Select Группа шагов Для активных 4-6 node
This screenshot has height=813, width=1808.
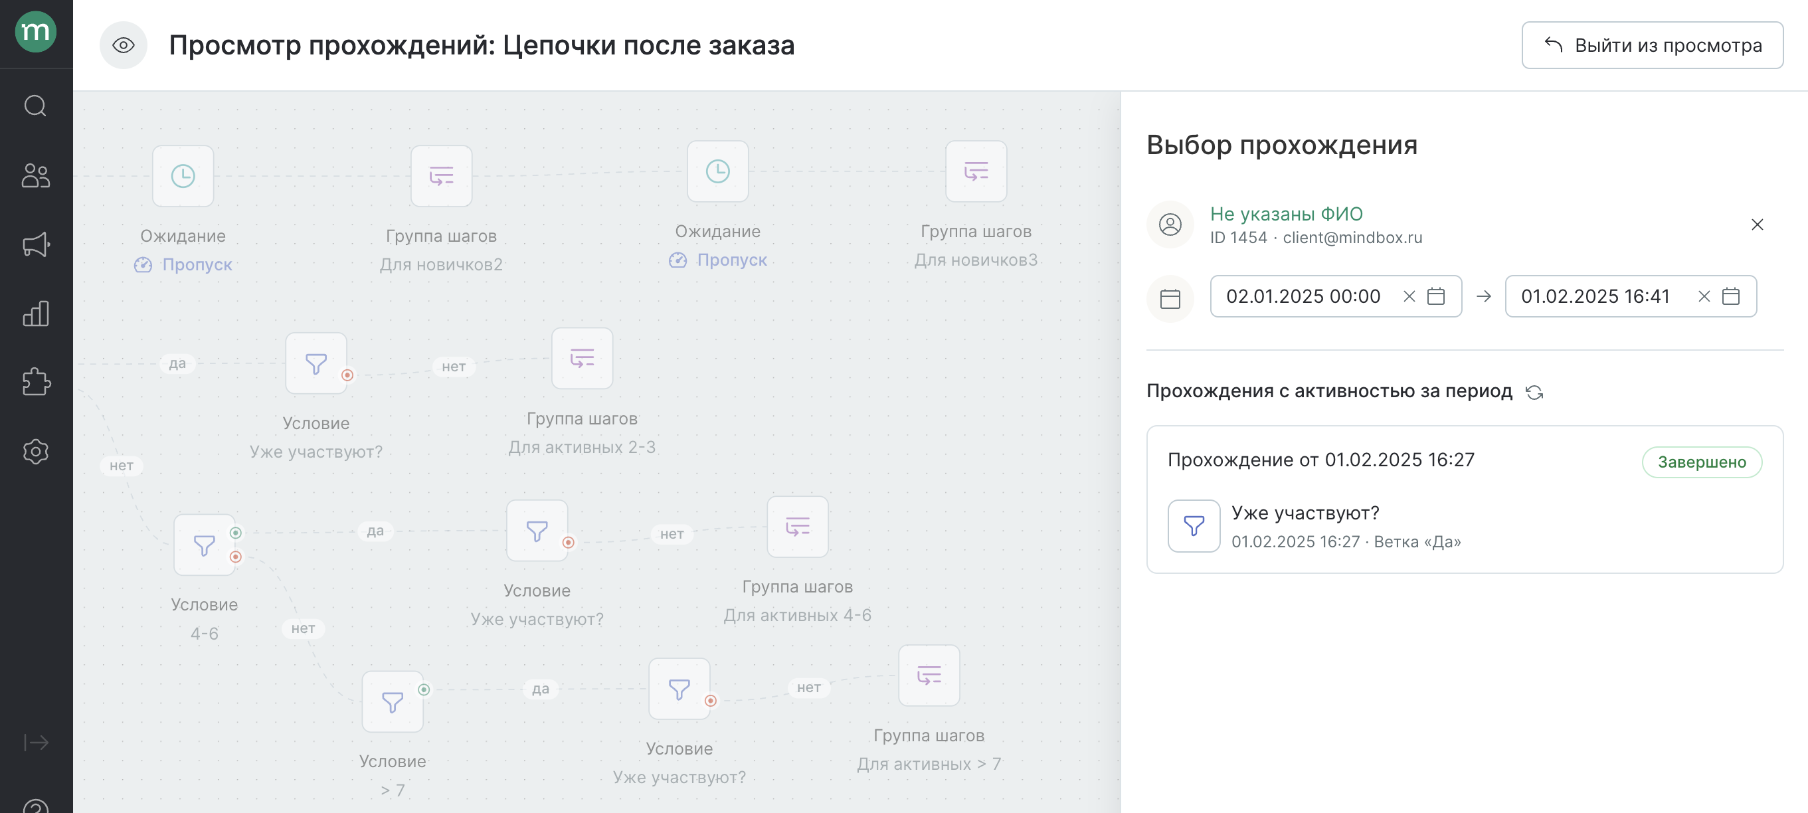[798, 527]
